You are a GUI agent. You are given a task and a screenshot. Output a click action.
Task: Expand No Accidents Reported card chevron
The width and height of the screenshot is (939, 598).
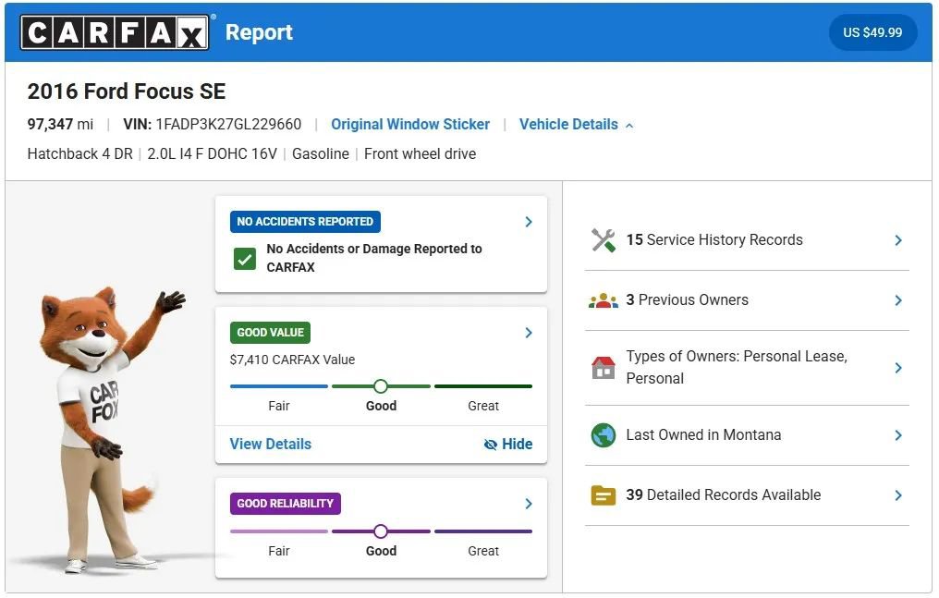[x=529, y=222]
